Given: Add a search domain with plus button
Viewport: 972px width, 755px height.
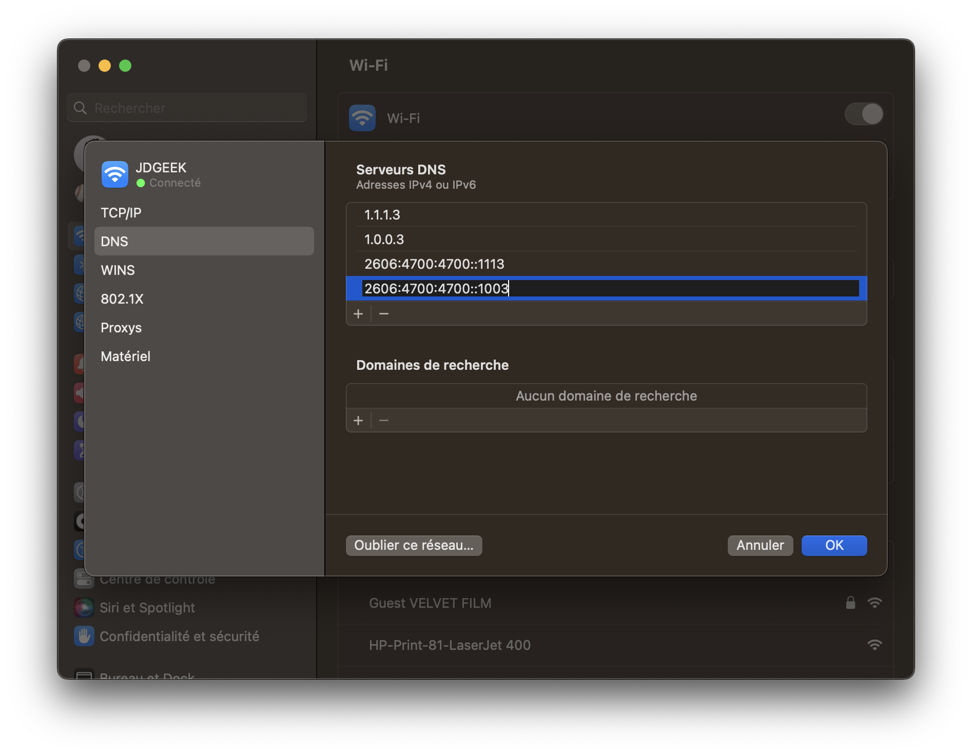Looking at the screenshot, I should click(358, 421).
